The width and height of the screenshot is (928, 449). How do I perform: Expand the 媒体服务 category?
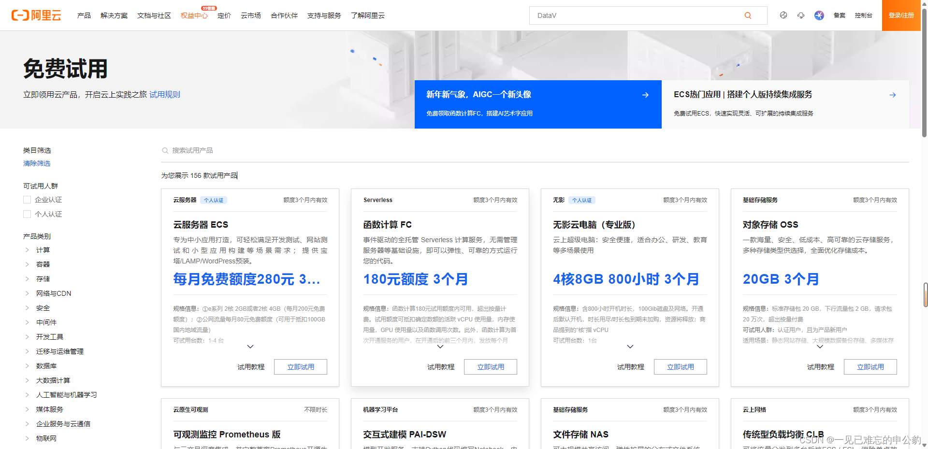(27, 409)
